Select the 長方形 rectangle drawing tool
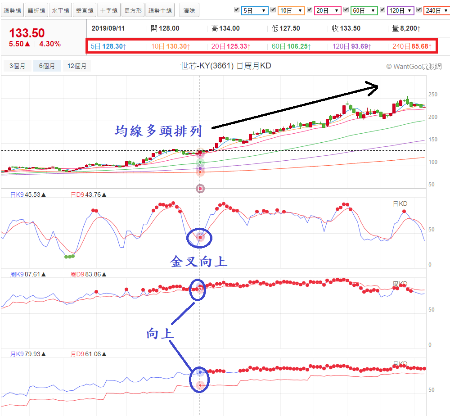 [x=133, y=10]
